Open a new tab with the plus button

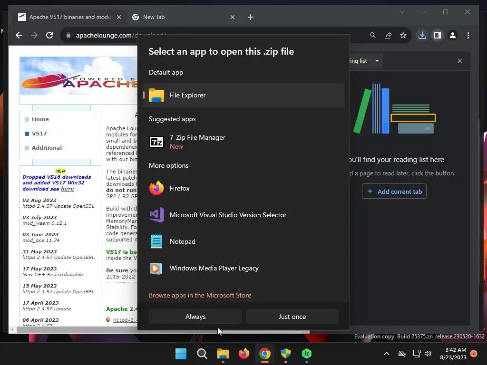click(x=251, y=17)
